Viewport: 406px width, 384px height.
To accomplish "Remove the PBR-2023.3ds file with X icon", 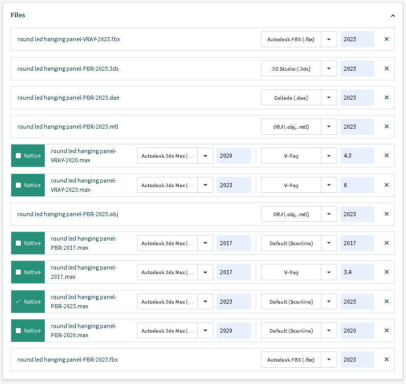I will point(386,69).
